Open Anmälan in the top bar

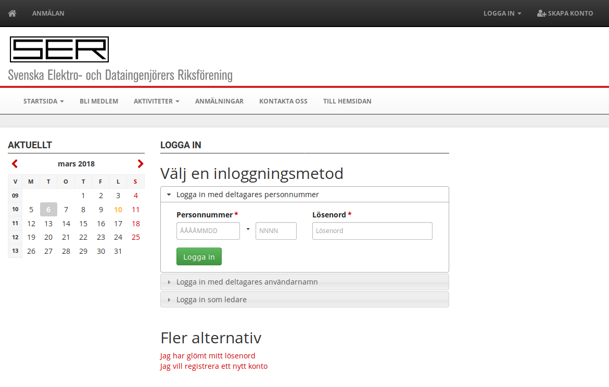(x=48, y=13)
